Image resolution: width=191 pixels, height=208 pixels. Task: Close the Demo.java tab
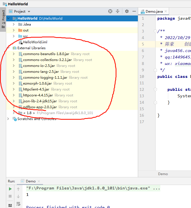coord(166,12)
